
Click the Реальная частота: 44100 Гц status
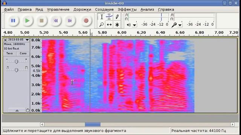tap(198, 131)
